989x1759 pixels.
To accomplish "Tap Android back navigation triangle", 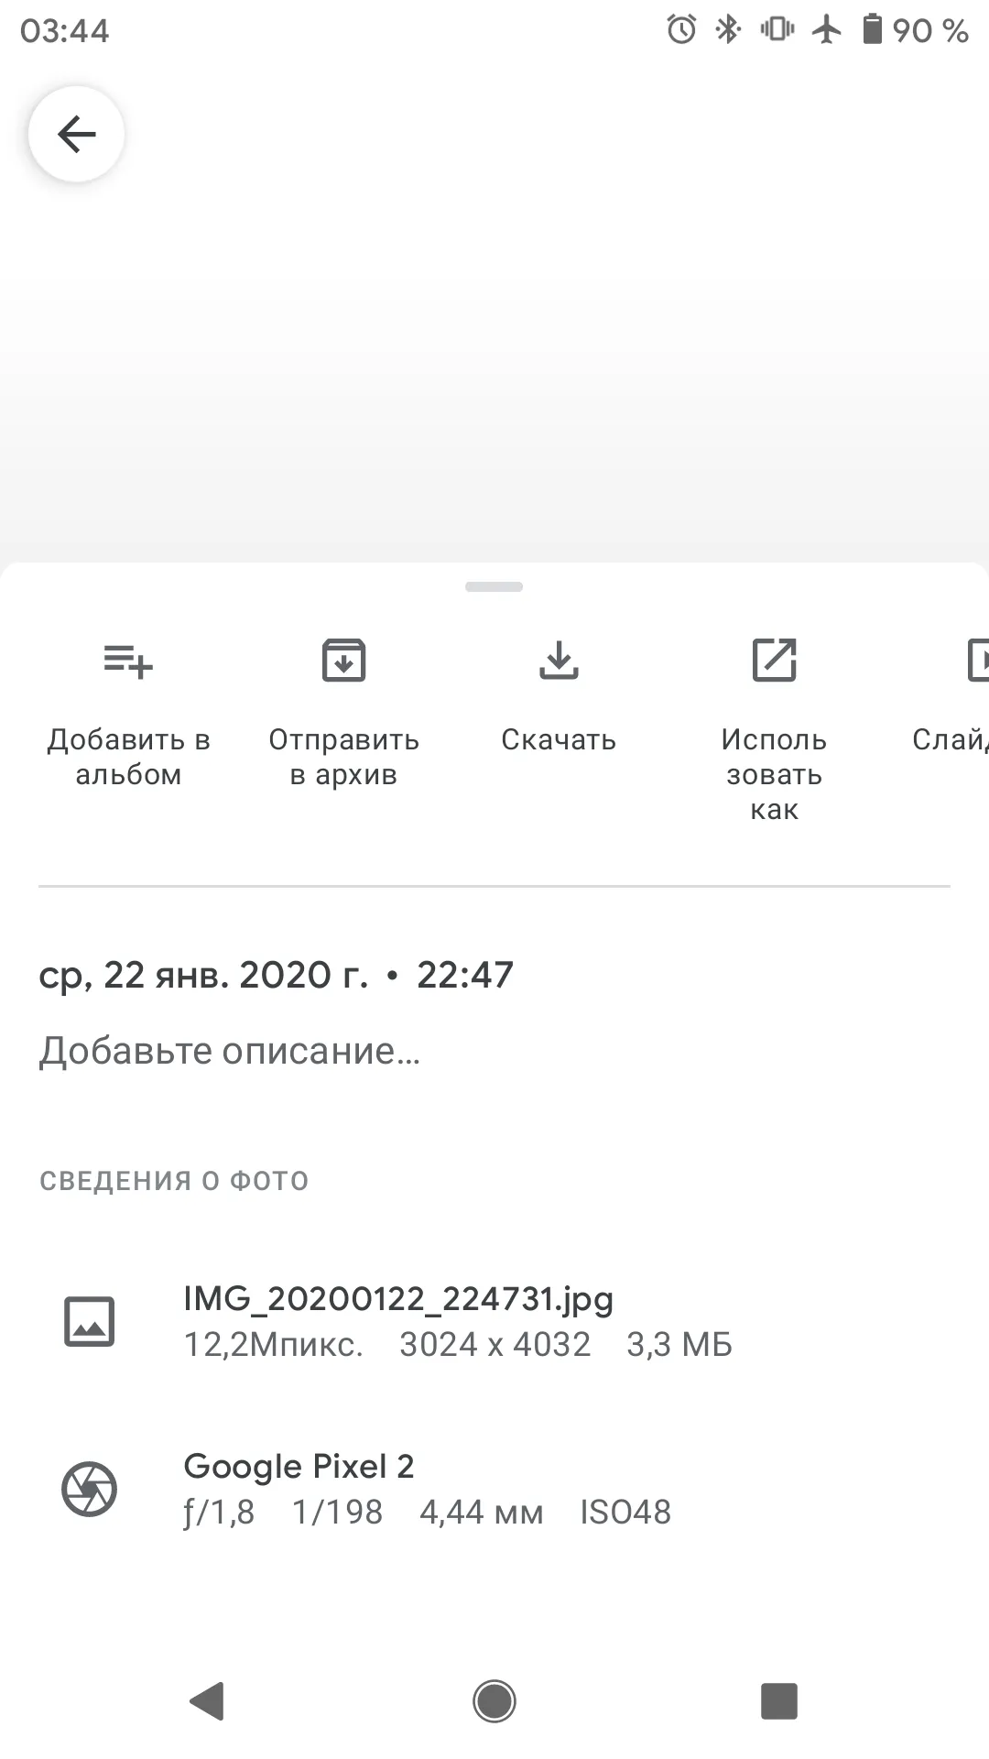I will click(x=207, y=1701).
